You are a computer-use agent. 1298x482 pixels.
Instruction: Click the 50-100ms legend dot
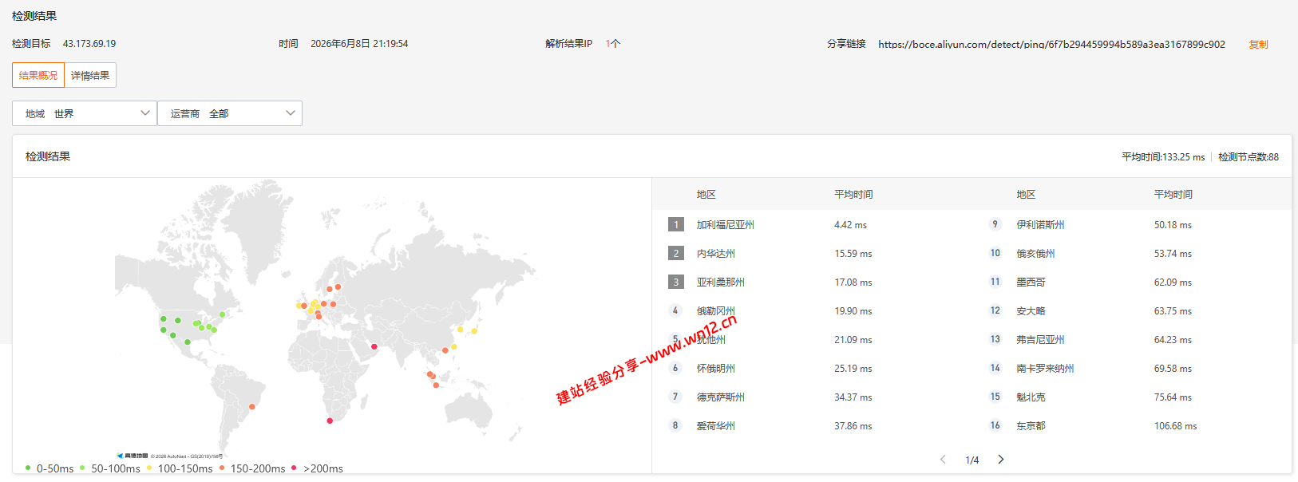pyautogui.click(x=82, y=468)
